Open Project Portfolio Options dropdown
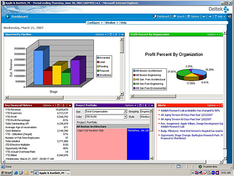This screenshot has height=176, width=234. coord(131,105)
